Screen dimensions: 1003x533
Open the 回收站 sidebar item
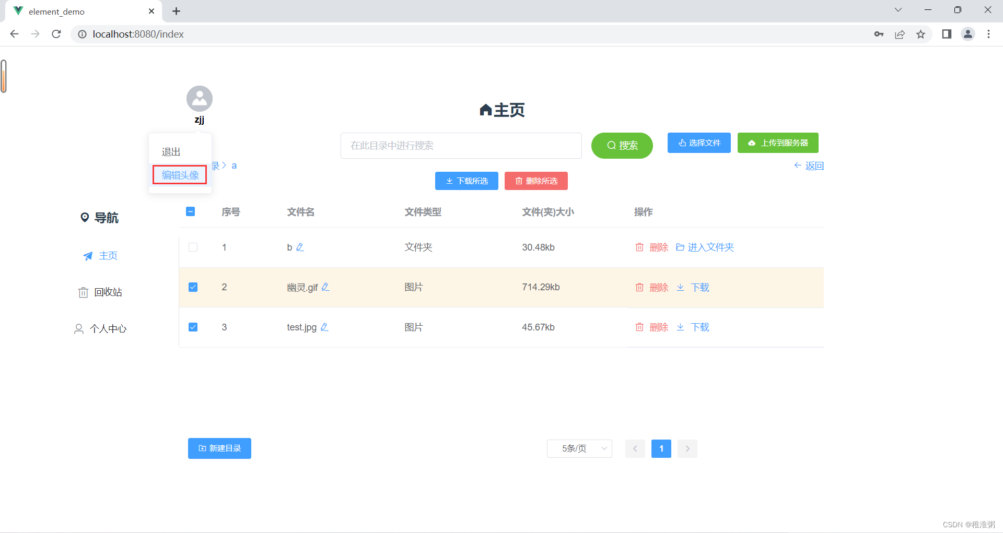[x=108, y=292]
